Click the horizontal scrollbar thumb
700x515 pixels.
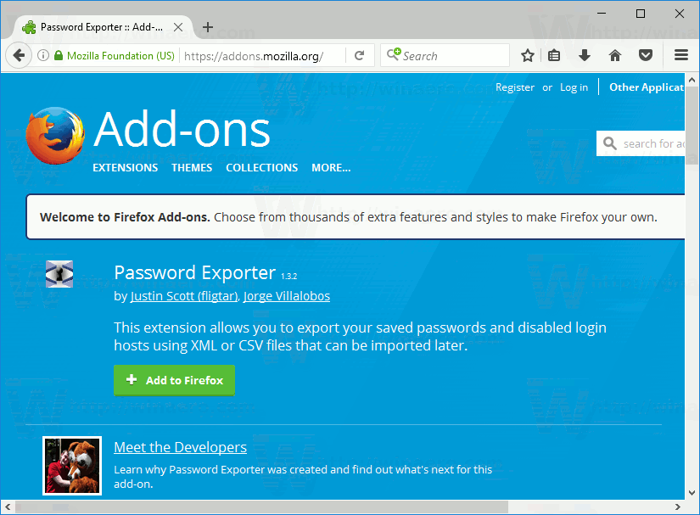click(x=261, y=507)
